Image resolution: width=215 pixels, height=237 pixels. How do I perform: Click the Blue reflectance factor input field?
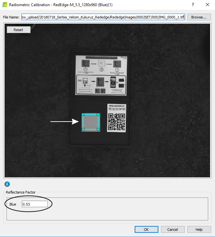pos(34,204)
